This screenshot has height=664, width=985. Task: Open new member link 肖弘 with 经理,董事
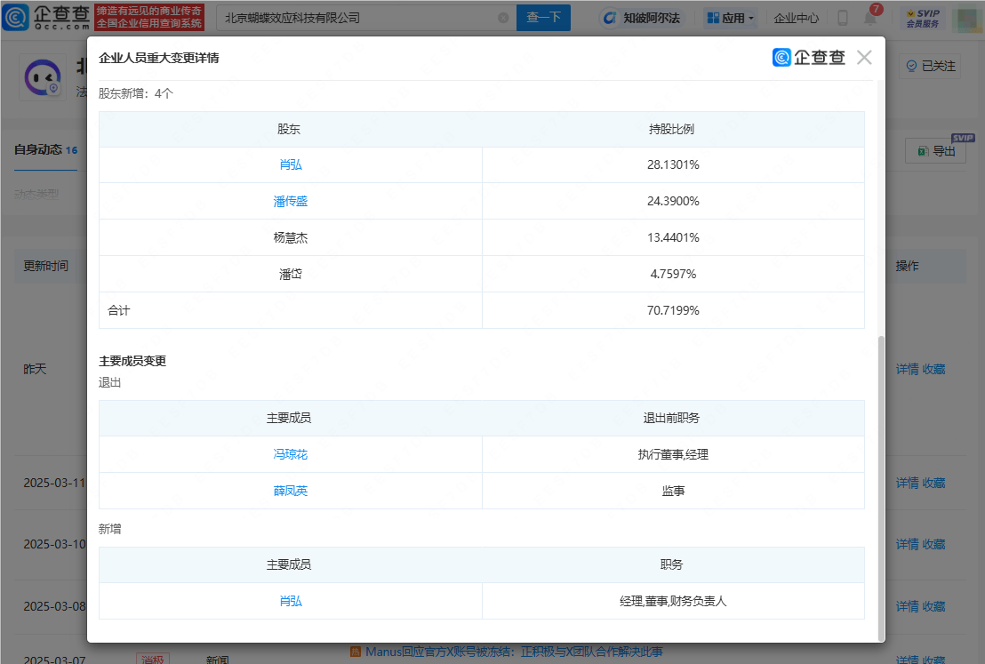point(291,601)
